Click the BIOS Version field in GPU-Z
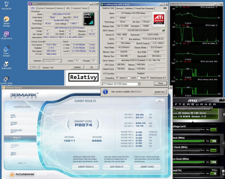The width and height of the screenshot is (225, 179). tap(138, 30)
